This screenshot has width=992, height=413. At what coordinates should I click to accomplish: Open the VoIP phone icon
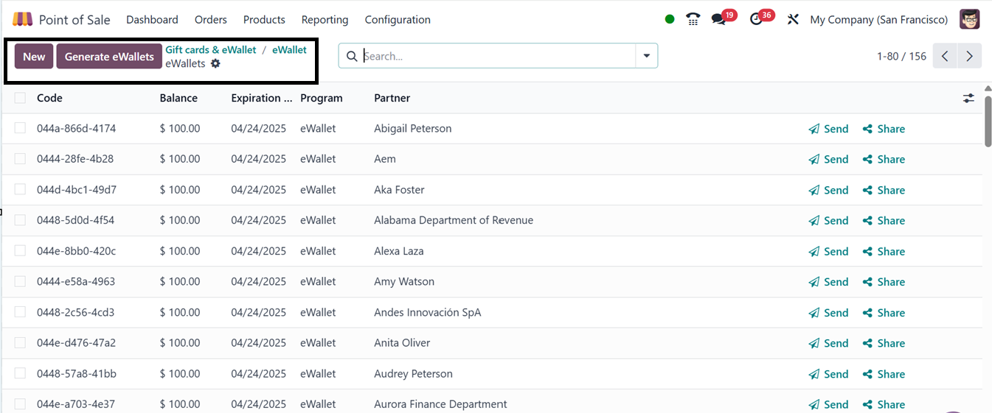point(693,20)
